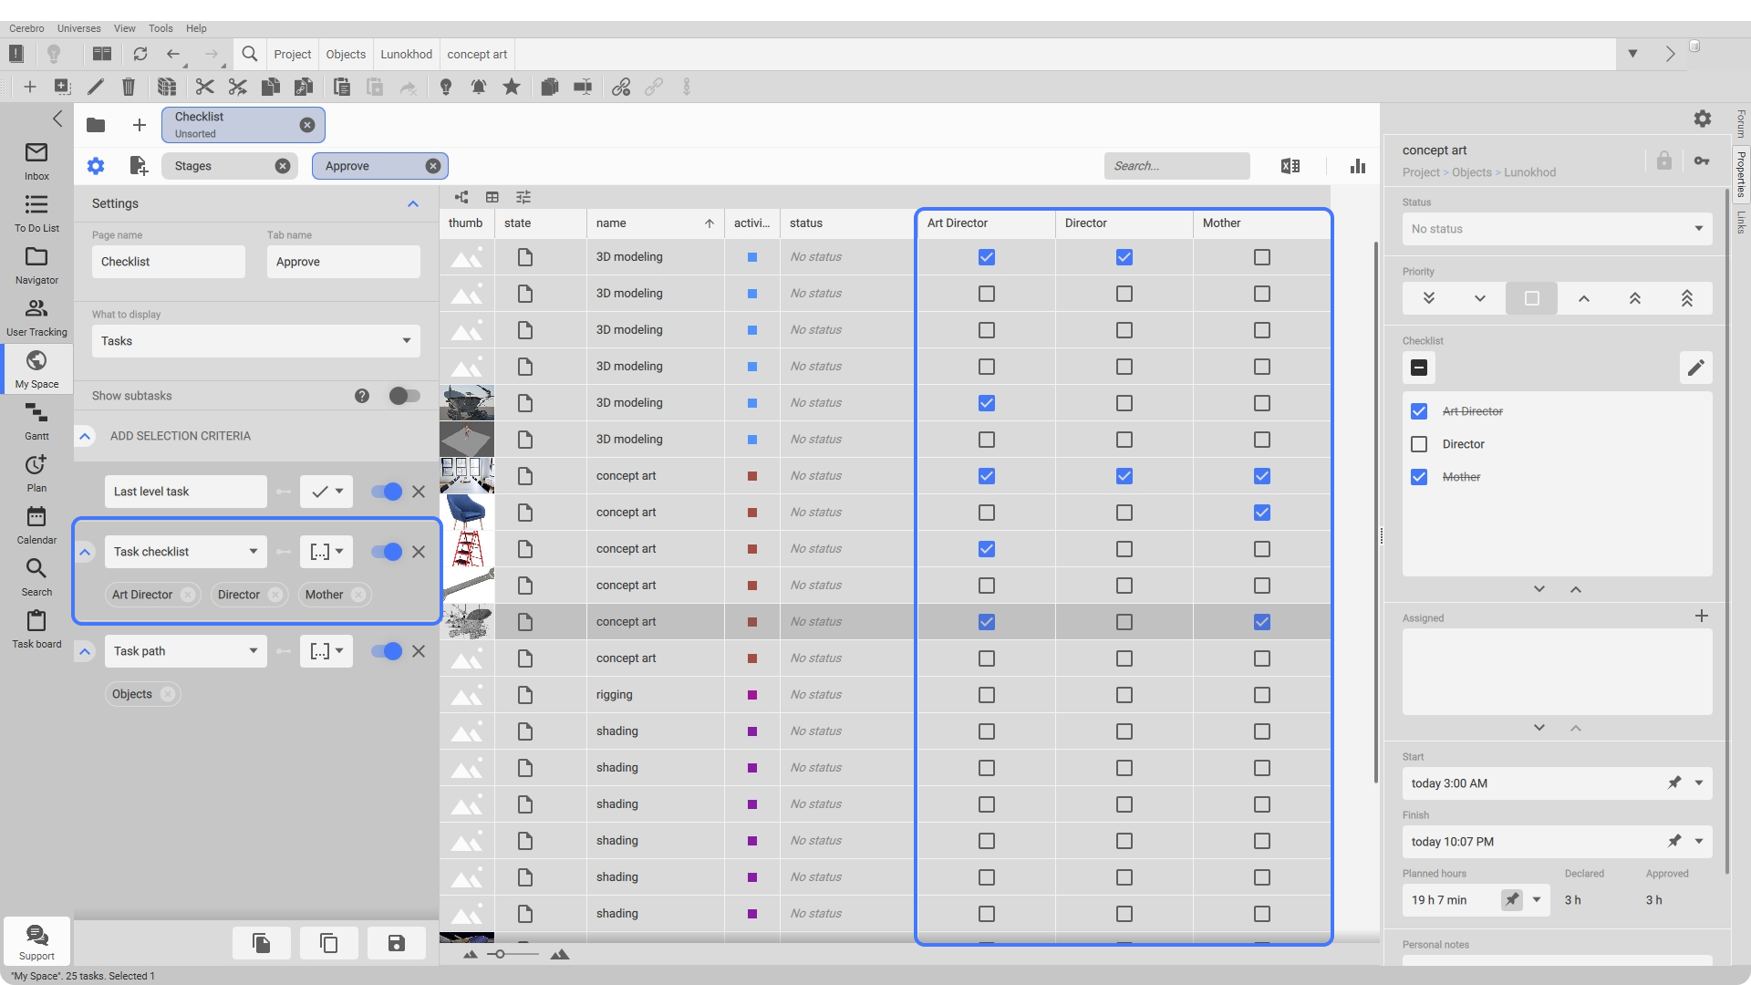Open the Universes menu

79,28
